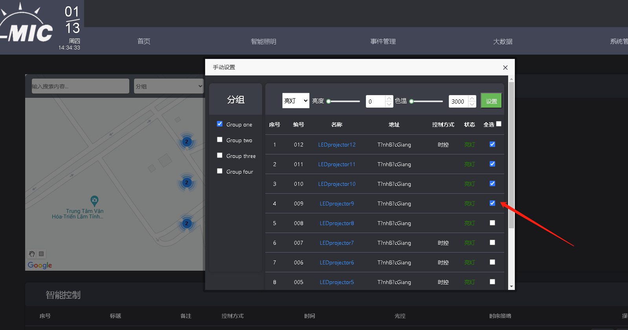628x330 pixels.
Task: Click the Trung Tâm Văn Hóa camera pin
Action: click(x=94, y=201)
